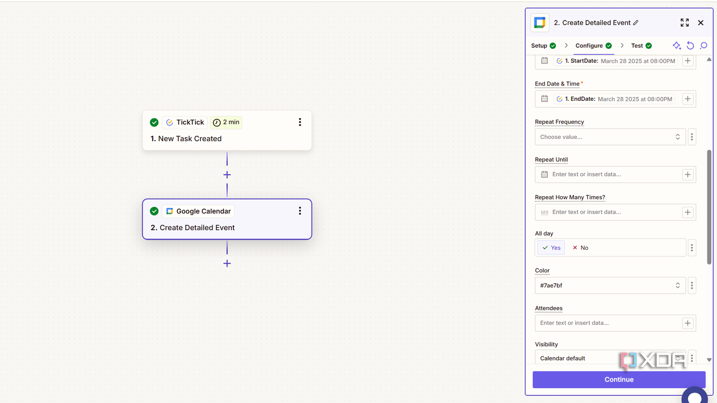The width and height of the screenshot is (717, 403).
Task: Click the Continue button
Action: [619, 380]
